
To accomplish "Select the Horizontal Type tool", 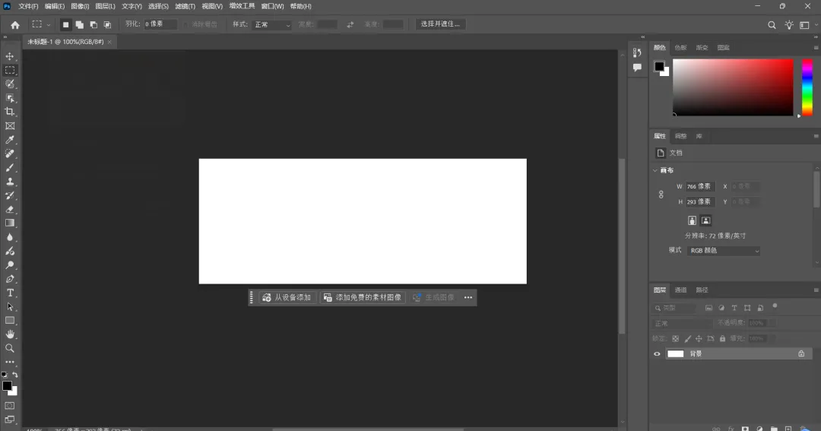I will [10, 293].
